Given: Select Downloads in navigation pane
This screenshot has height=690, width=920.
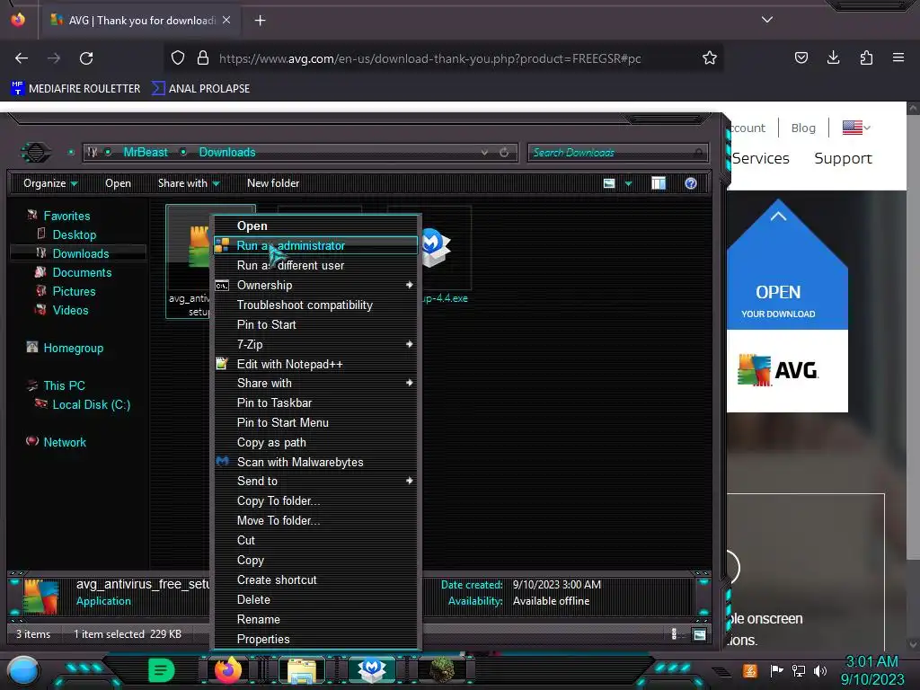Looking at the screenshot, I should click(80, 253).
